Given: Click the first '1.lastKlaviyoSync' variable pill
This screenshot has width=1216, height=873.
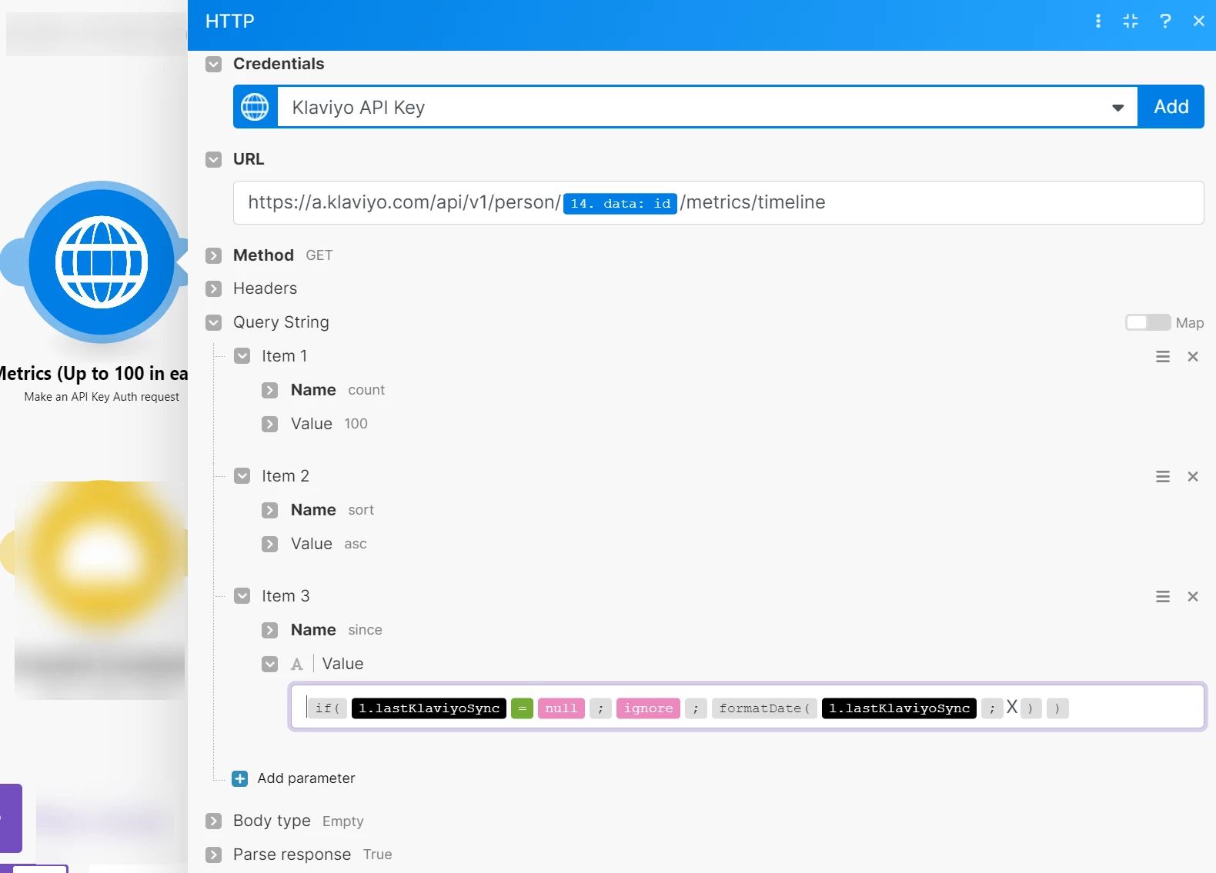Looking at the screenshot, I should pyautogui.click(x=429, y=708).
